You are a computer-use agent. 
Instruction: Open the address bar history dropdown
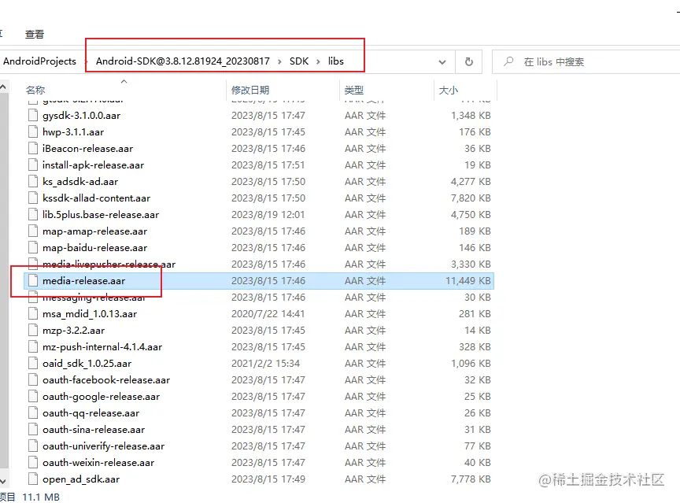[442, 62]
